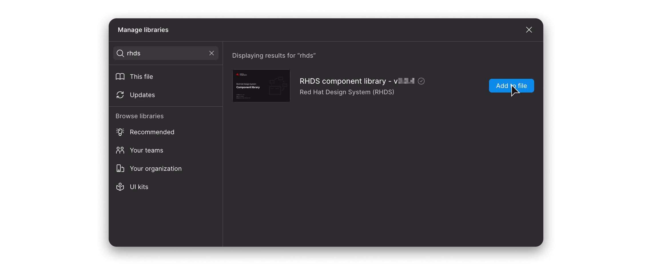Switch to Your organization libraries
This screenshot has height=265, width=652.
tap(156, 168)
